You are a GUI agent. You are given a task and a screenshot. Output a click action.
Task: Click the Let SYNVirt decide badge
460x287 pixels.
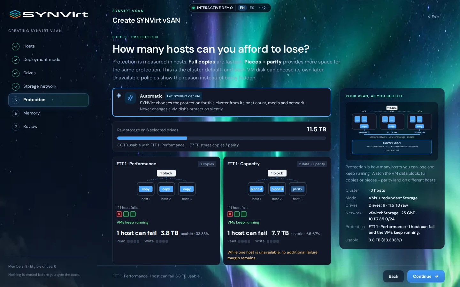pyautogui.click(x=184, y=96)
